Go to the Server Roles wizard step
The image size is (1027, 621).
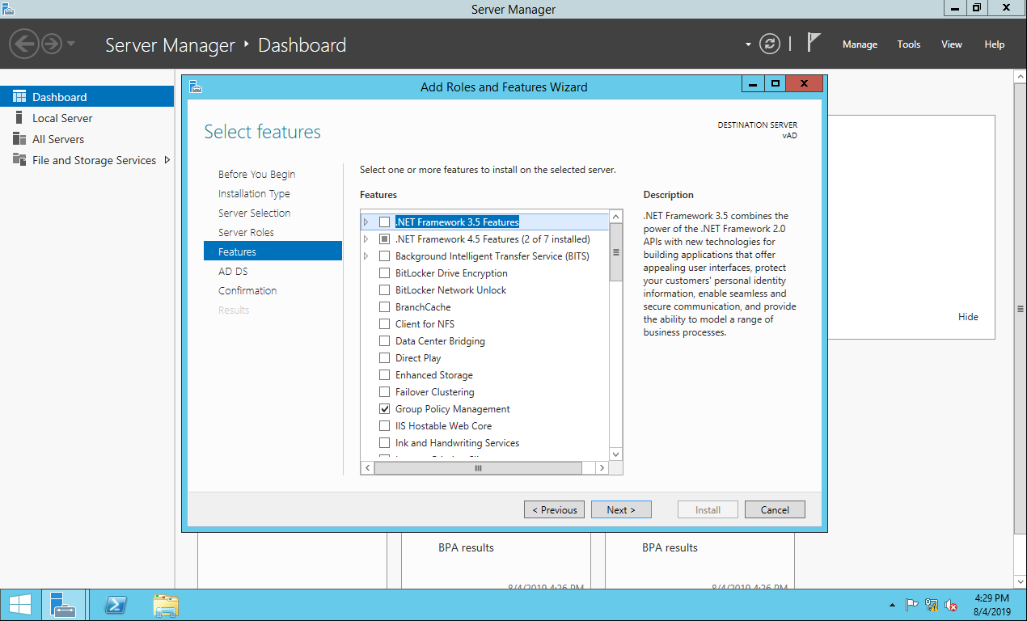tap(246, 232)
